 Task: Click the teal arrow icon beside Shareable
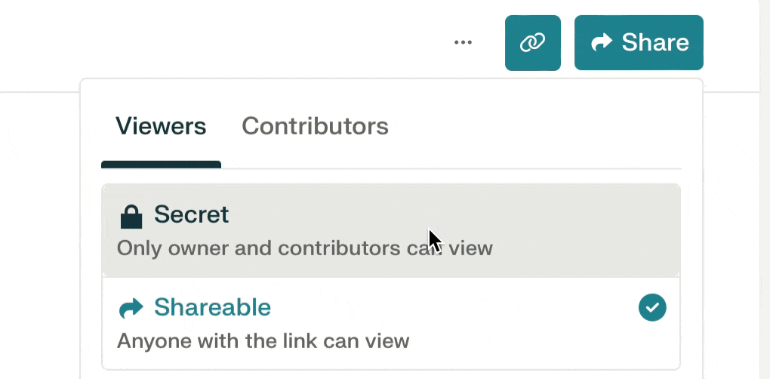click(131, 308)
